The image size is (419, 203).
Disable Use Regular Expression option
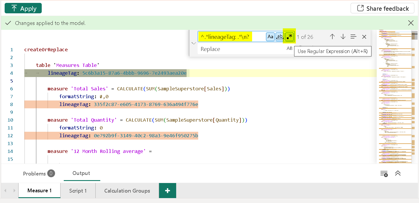pyautogui.click(x=289, y=37)
